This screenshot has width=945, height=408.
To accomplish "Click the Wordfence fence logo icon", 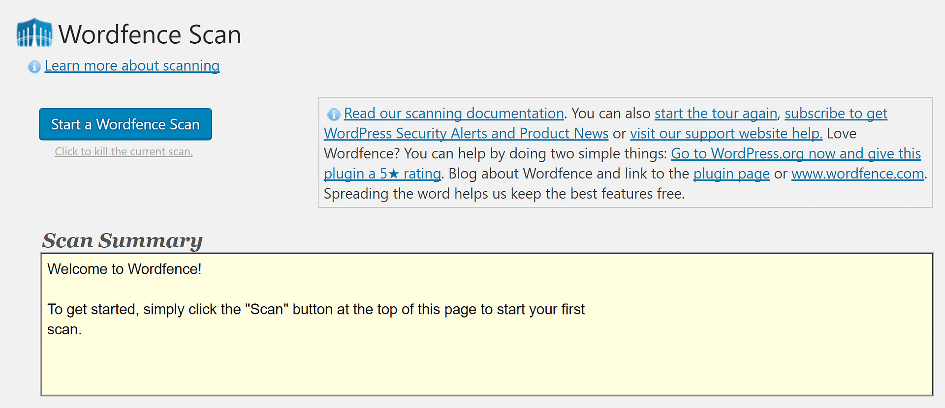I will [x=34, y=33].
